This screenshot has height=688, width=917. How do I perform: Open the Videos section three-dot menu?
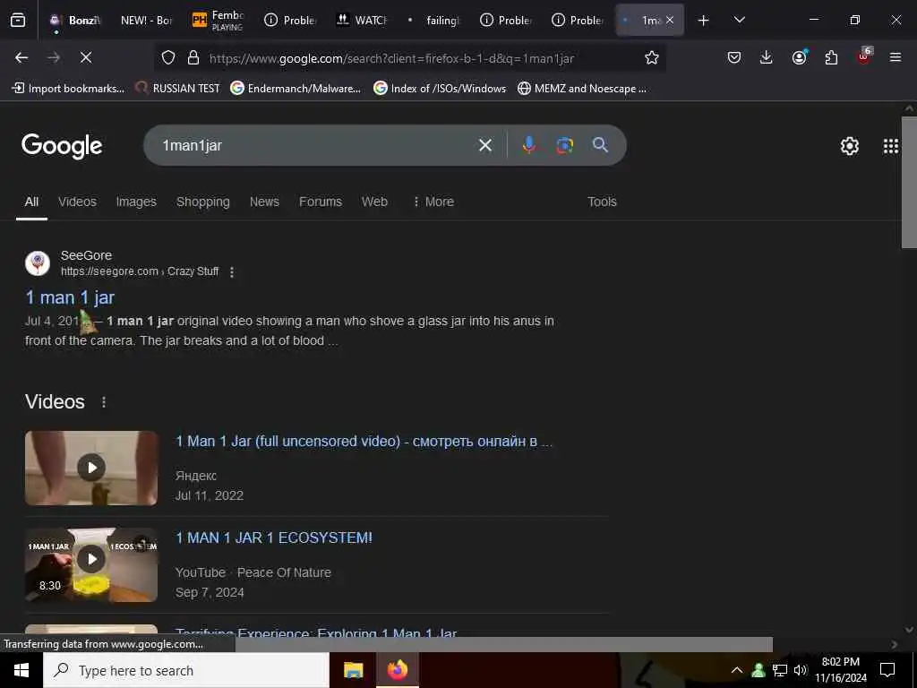[104, 402]
